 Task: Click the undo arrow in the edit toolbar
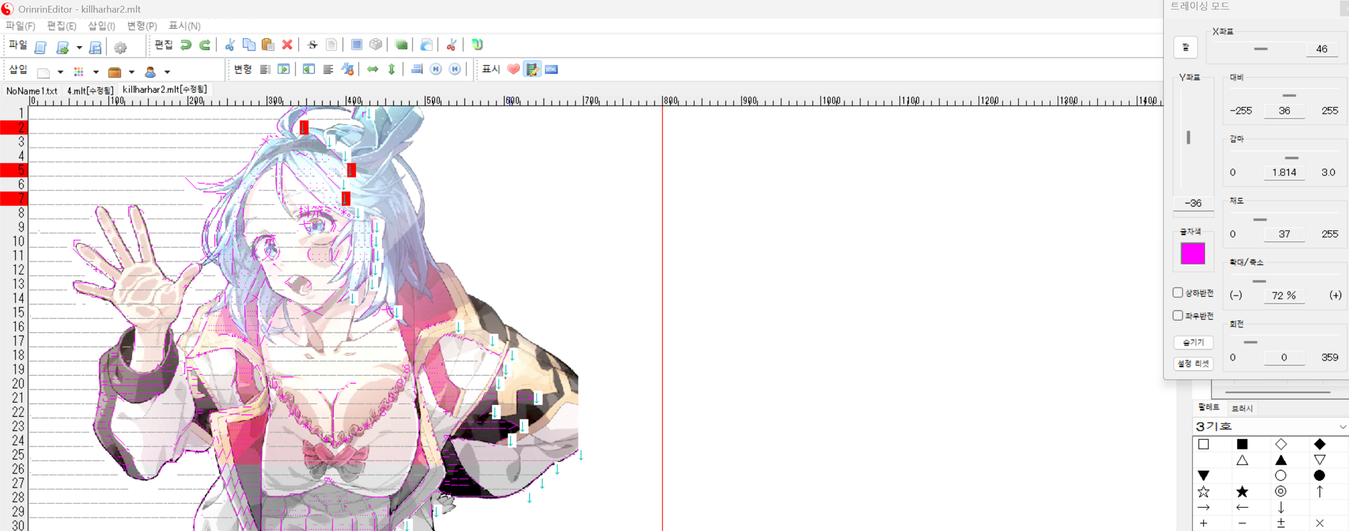(x=186, y=45)
